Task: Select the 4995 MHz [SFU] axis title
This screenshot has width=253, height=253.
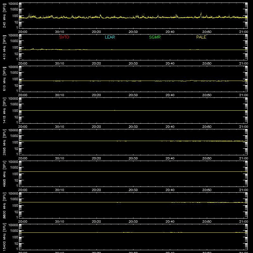Action: 4,174
